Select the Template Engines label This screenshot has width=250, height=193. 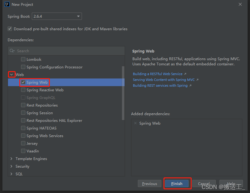click(31, 159)
